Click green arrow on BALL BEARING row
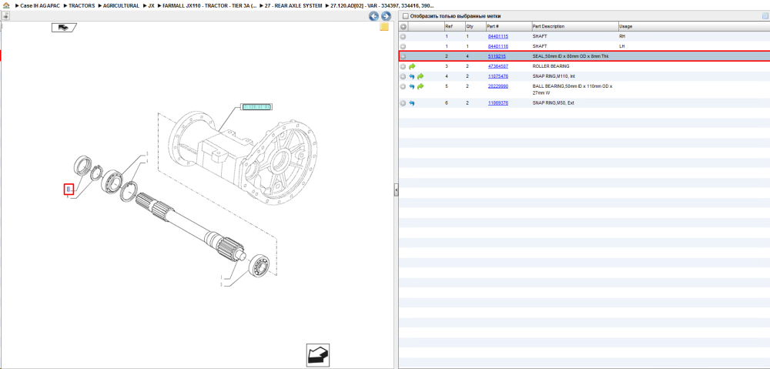Image resolution: width=770 pixels, height=369 pixels. tap(420, 86)
